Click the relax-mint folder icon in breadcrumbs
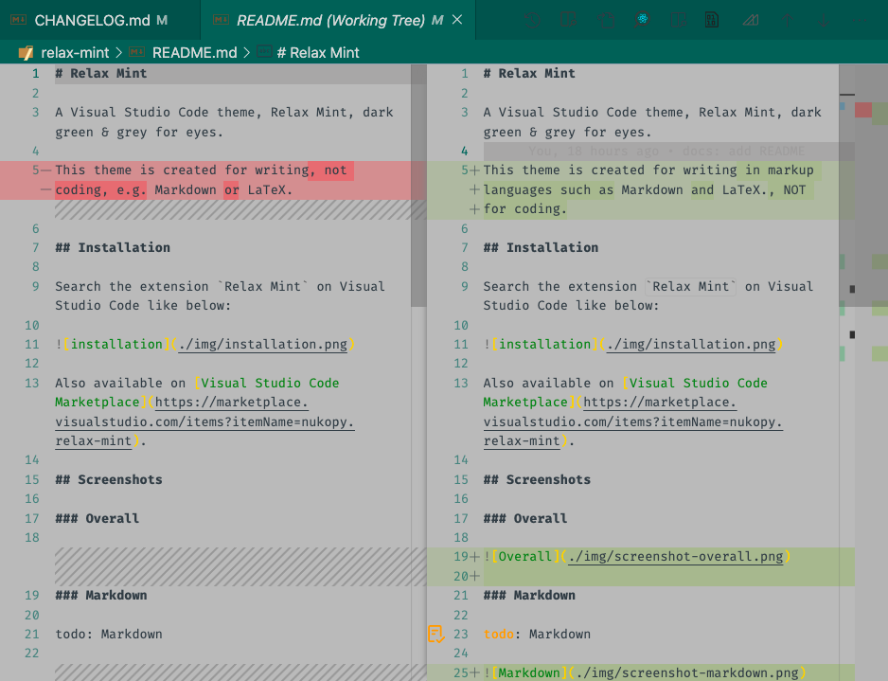This screenshot has height=681, width=888. coord(27,53)
